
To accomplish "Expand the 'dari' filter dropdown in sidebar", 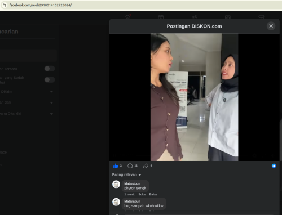I will tap(51, 102).
